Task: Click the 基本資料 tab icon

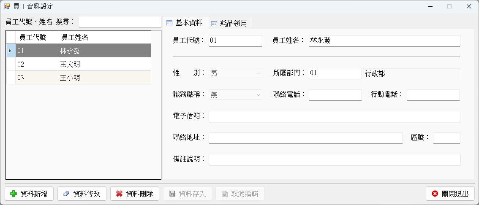Action: 169,23
